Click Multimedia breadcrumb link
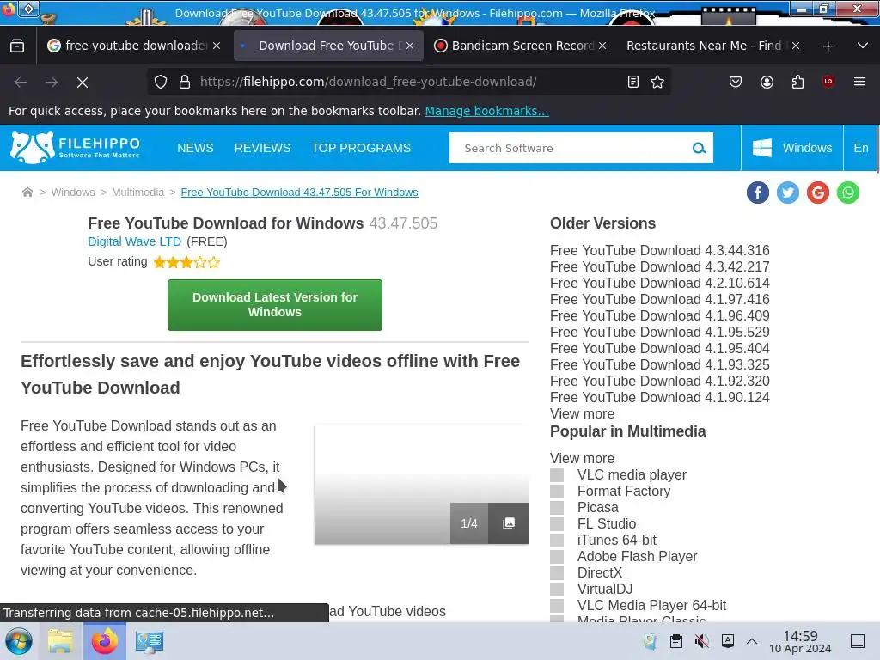This screenshot has width=880, height=660. [x=138, y=192]
